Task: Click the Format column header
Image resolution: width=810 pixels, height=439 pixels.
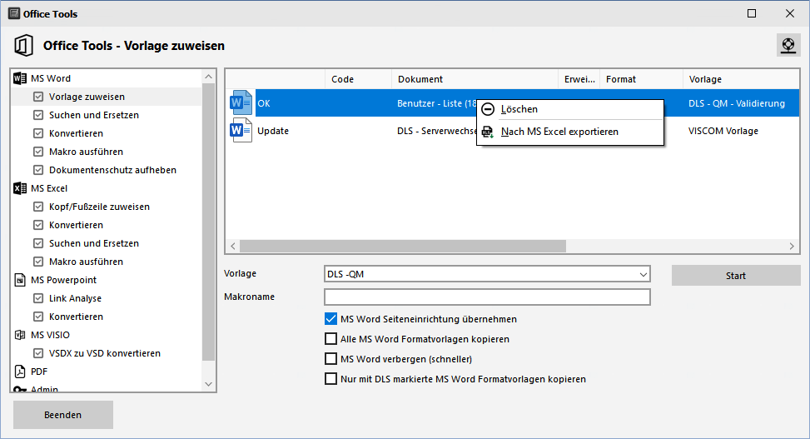Action: click(641, 79)
